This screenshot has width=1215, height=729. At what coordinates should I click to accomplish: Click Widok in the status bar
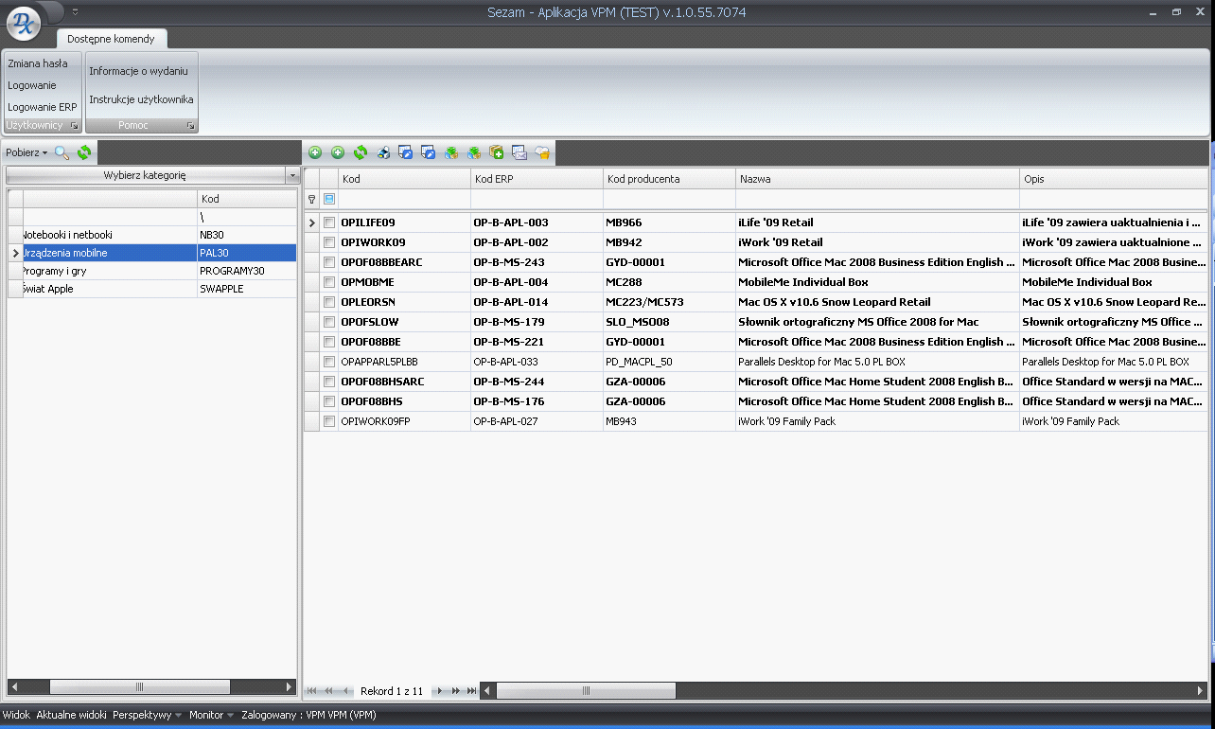click(16, 716)
